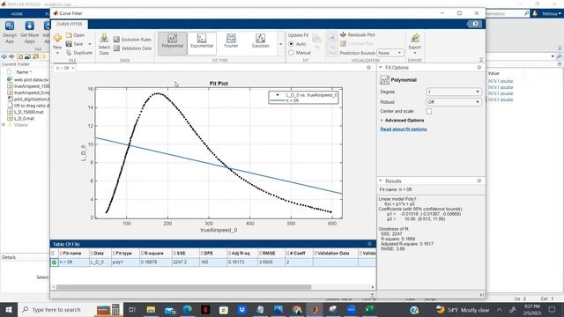This screenshot has width=564, height=317.
Task: Open a saved curve fitting session
Action: click(75, 35)
